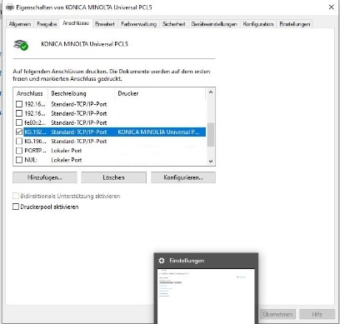Open the Freigabe tab
Viewport: 340px width, 324px height.
pos(47,24)
